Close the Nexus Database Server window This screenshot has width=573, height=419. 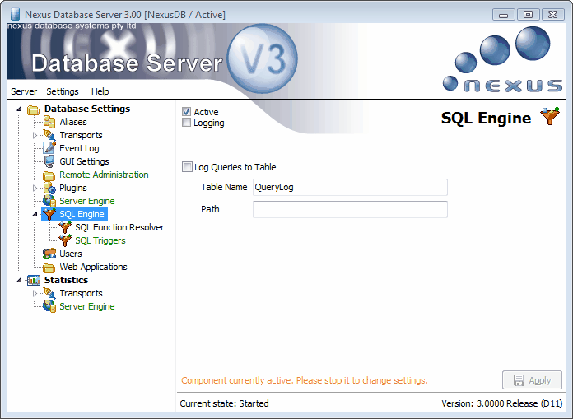pos(553,15)
